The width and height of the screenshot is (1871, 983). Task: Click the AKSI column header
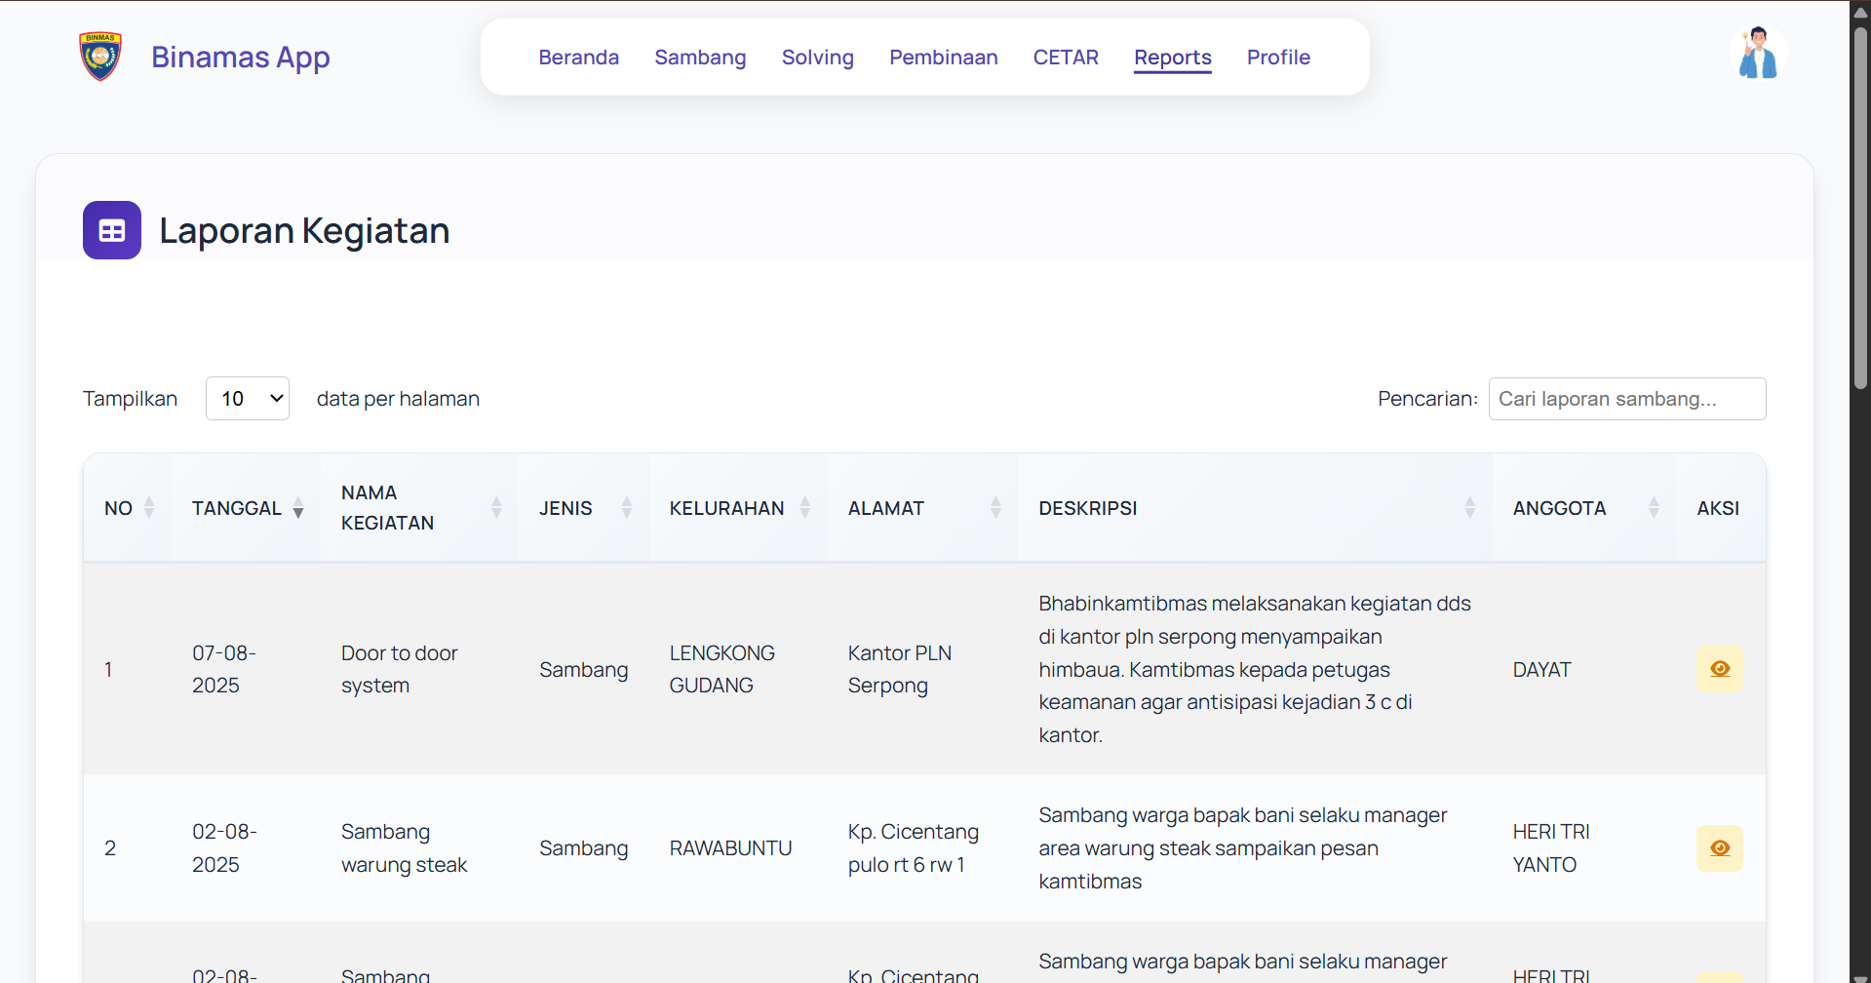pos(1718,508)
